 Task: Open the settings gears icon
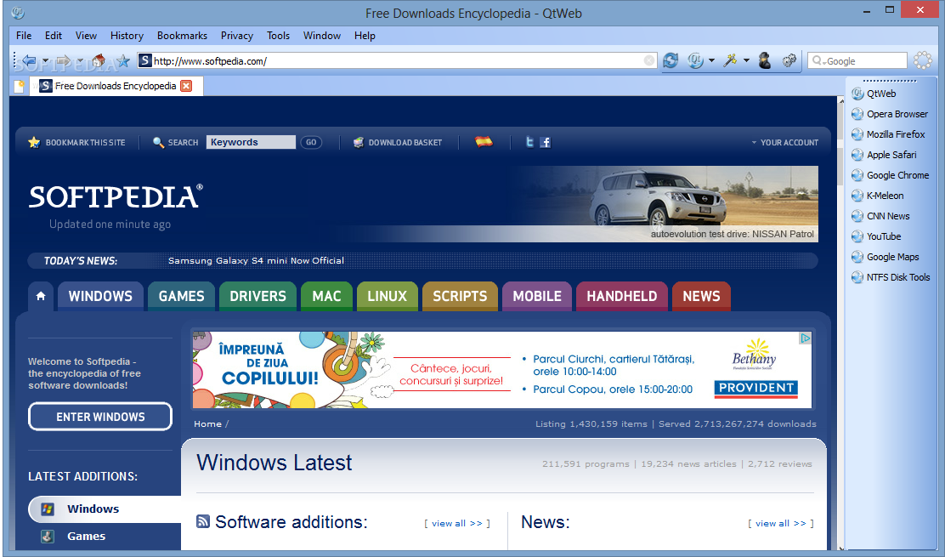tap(789, 60)
